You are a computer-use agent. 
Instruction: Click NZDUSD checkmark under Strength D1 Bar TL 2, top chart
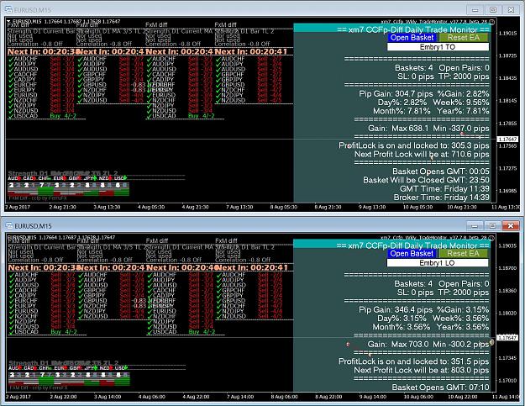[218, 101]
